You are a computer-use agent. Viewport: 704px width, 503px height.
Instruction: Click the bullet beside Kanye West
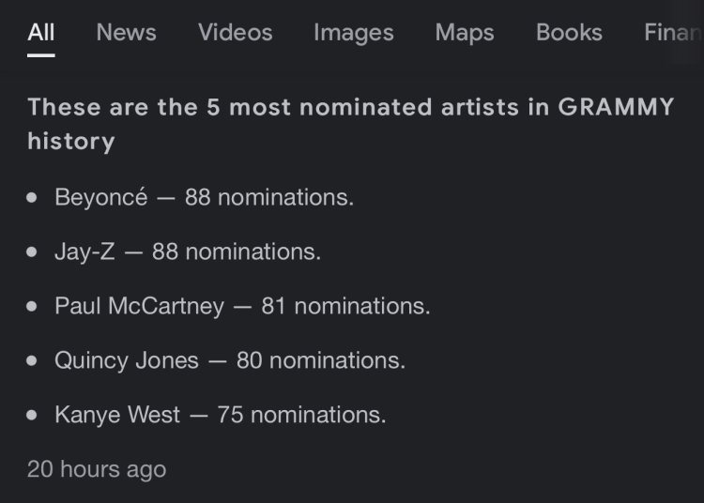coord(33,416)
